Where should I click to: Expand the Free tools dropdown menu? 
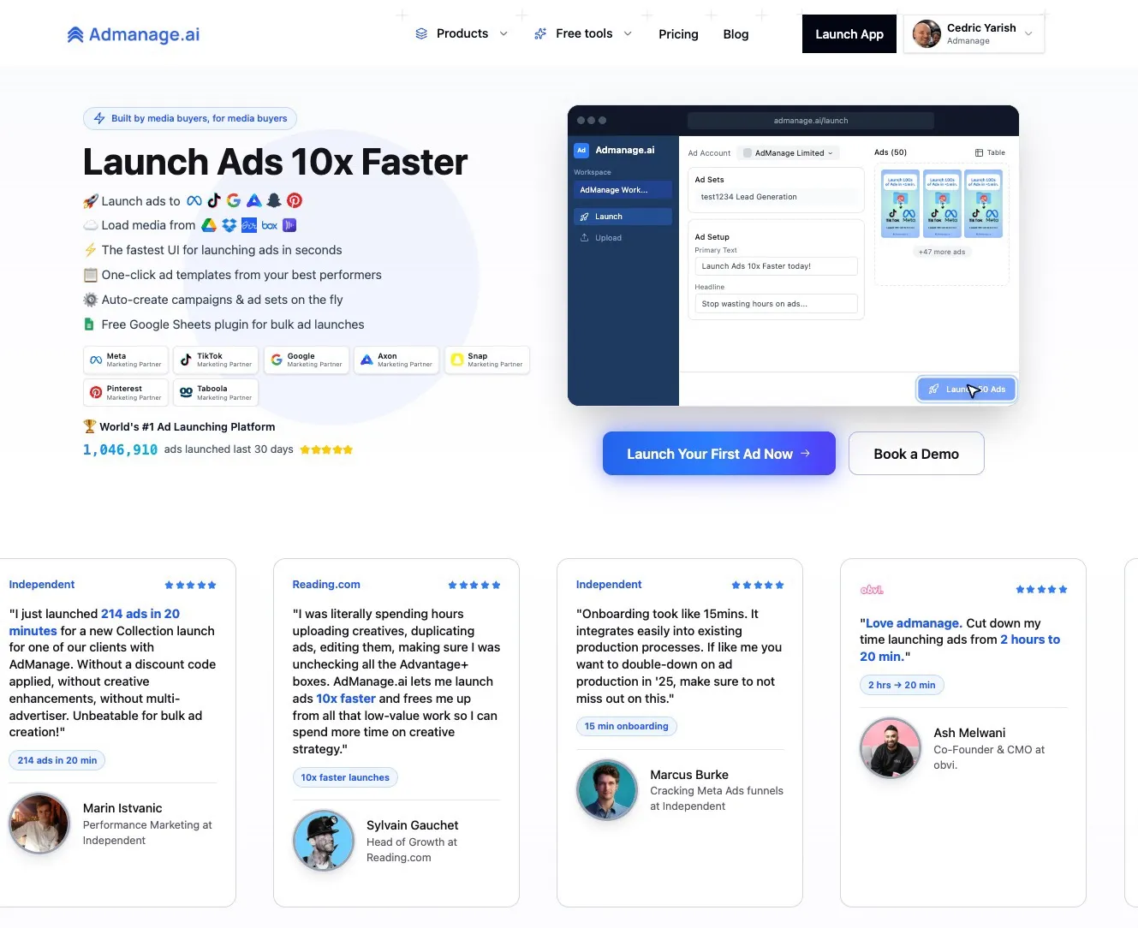[x=583, y=33]
